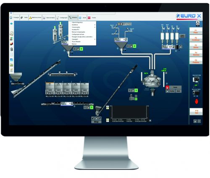210x178 pixels.
Task: Click the Utilitários hammer menu button
Action: 73,18
